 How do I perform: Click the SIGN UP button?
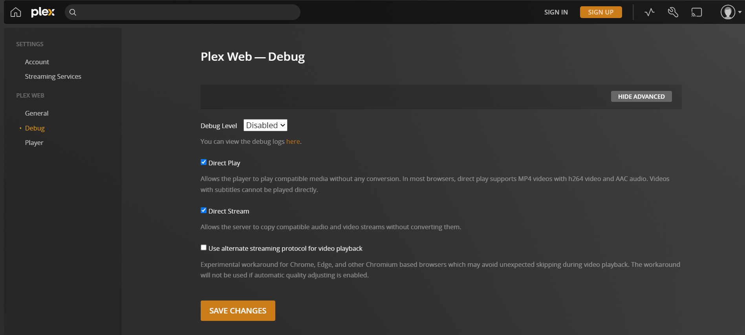pos(600,12)
